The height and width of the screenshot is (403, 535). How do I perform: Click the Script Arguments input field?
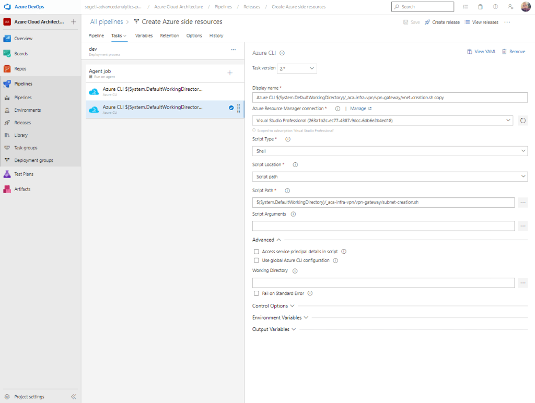pos(383,226)
